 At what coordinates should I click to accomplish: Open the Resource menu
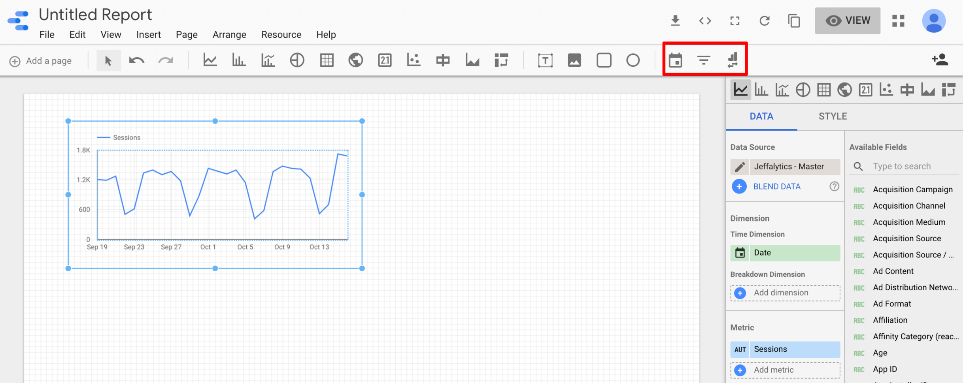(281, 34)
